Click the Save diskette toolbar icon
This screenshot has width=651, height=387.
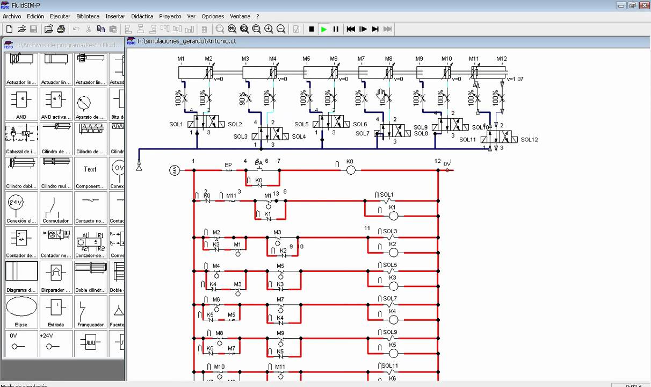(x=33, y=29)
